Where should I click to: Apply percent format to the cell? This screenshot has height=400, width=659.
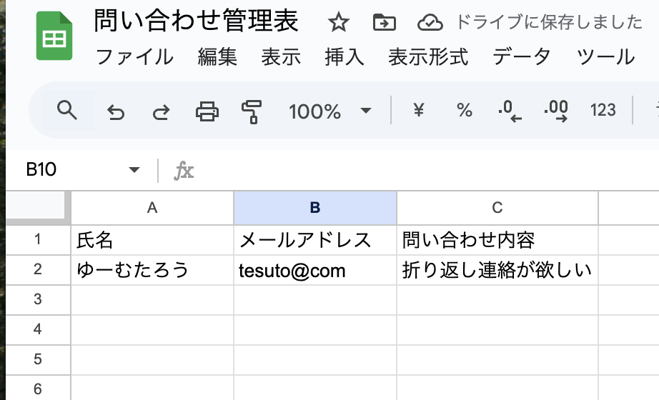click(x=465, y=111)
